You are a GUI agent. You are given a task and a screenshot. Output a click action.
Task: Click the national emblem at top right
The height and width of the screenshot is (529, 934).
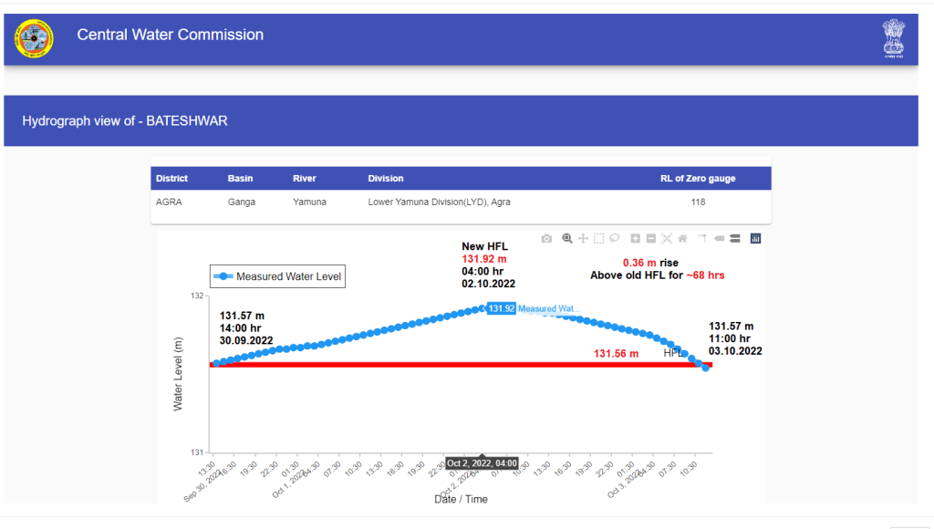coord(893,36)
